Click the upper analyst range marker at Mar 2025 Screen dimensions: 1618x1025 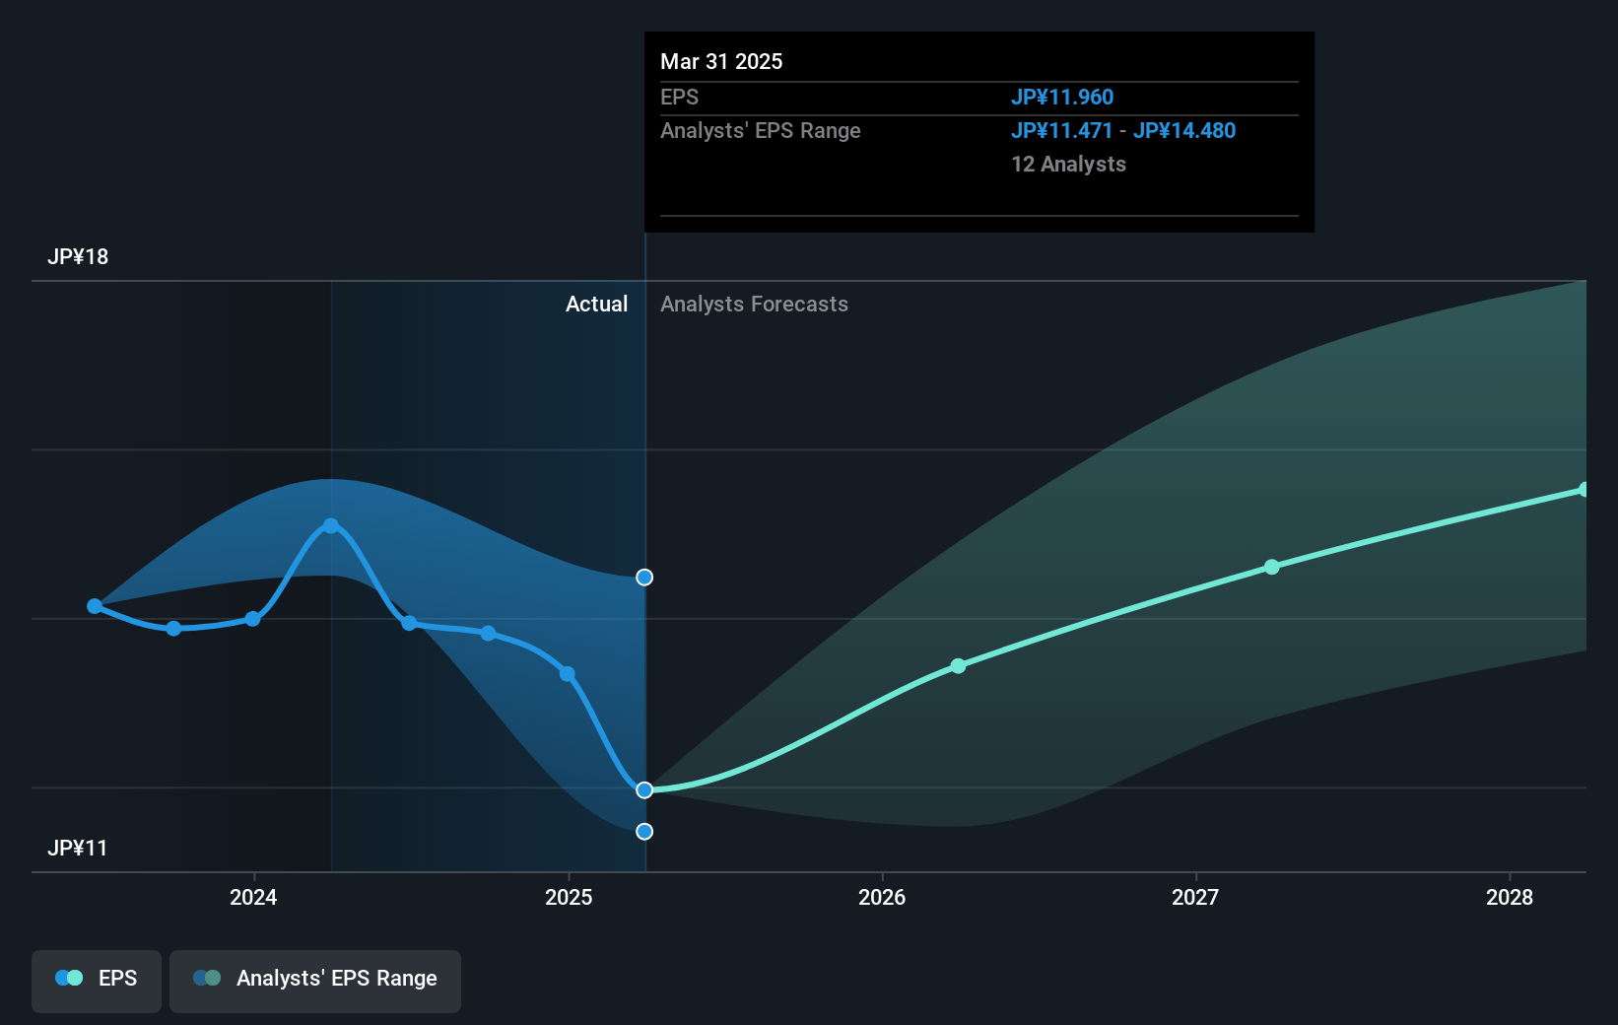tap(644, 578)
